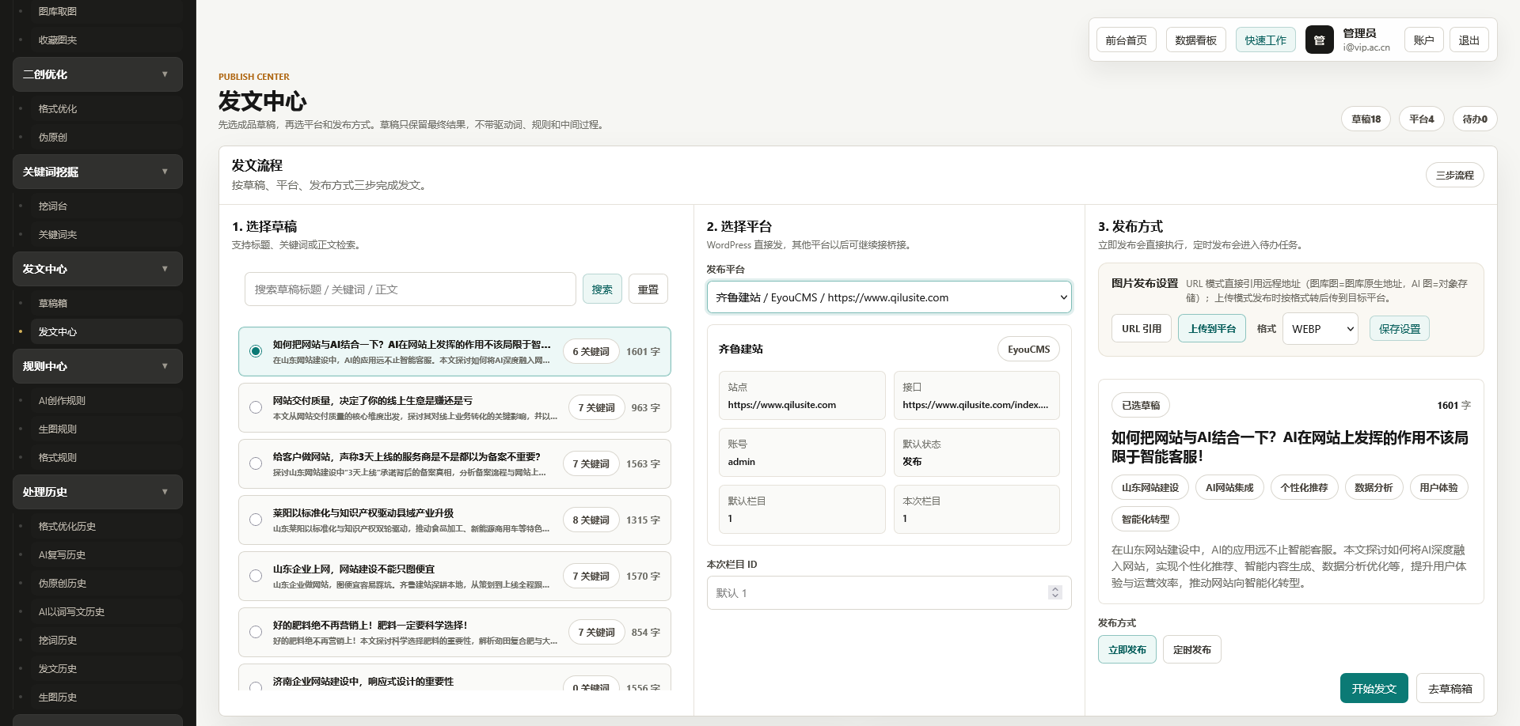The image size is (1520, 726).
Task: Click the 本次栏目 ID number field
Action: 889,593
